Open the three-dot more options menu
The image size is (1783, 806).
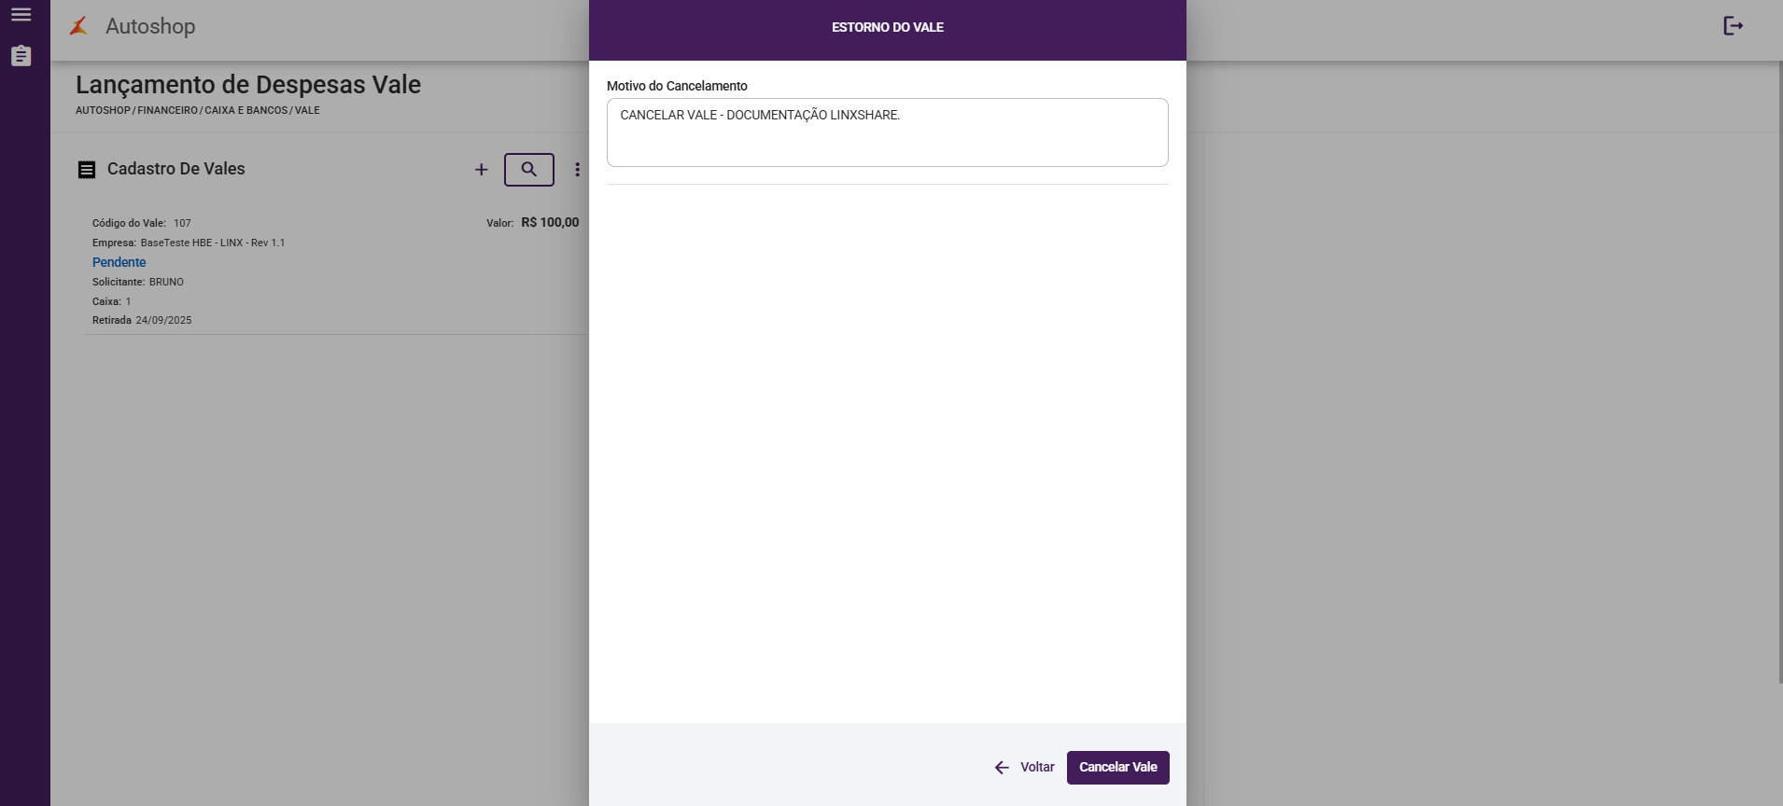click(x=578, y=170)
